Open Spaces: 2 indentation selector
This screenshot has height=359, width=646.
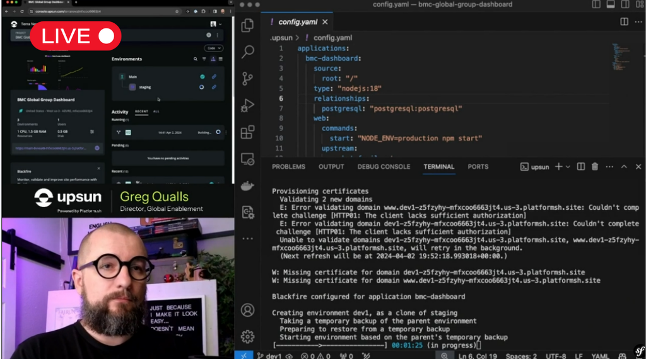(x=521, y=356)
